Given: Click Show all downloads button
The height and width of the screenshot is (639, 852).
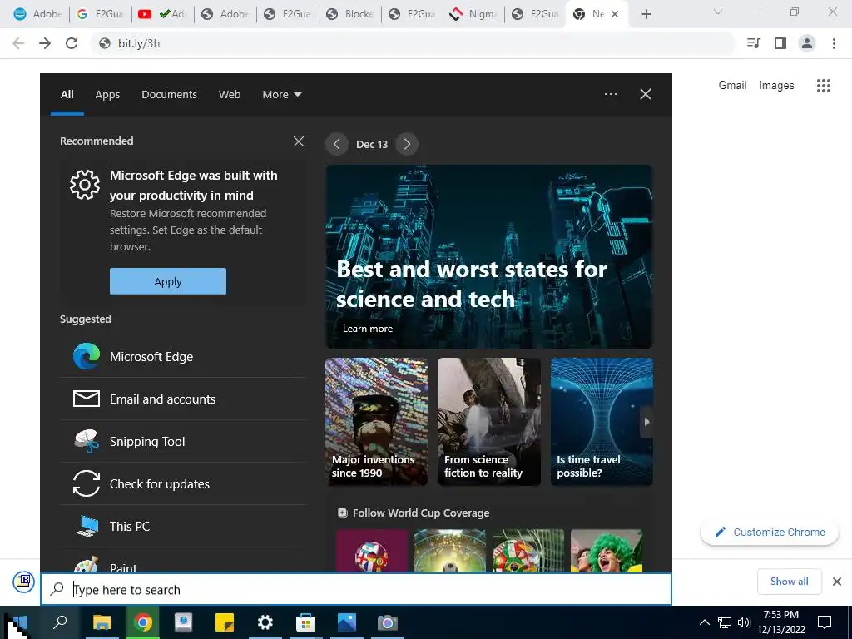Looking at the screenshot, I should (790, 582).
